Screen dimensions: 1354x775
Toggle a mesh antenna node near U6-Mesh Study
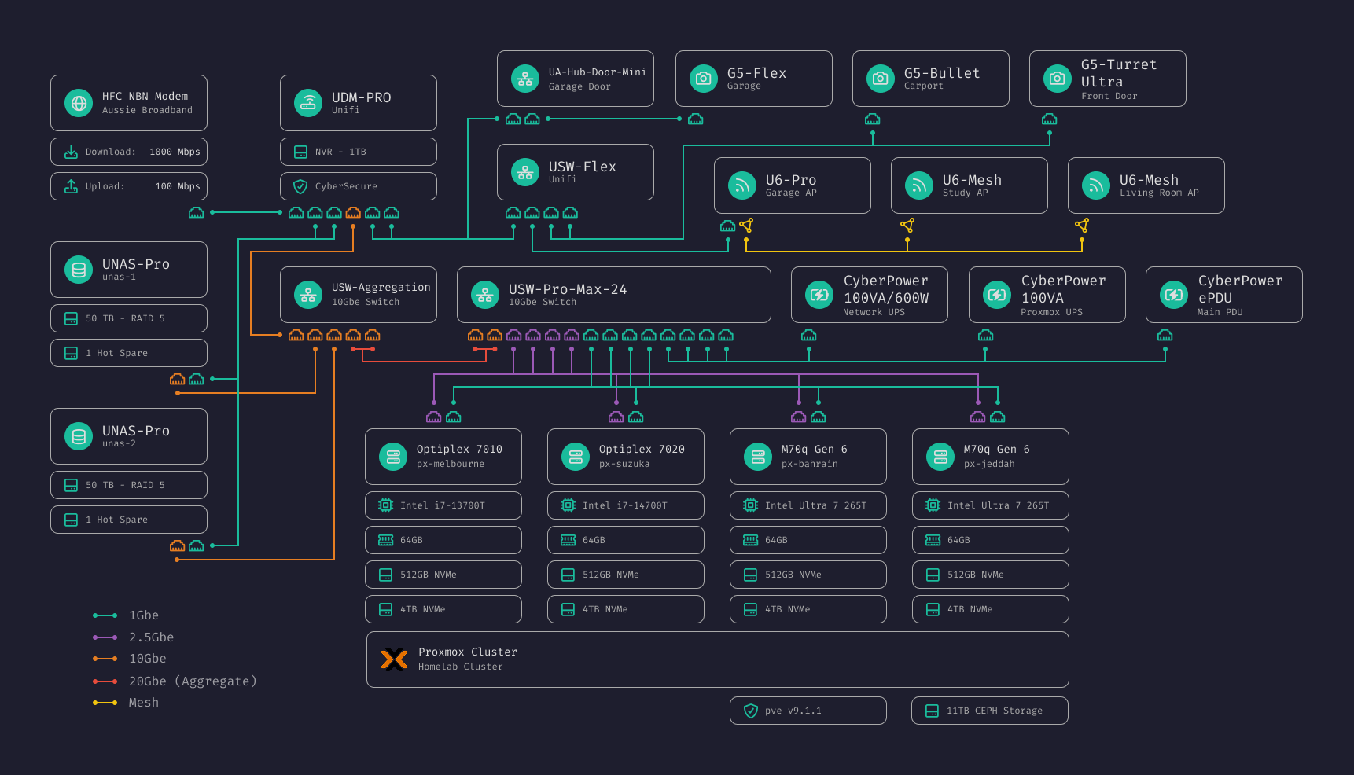pos(908,226)
